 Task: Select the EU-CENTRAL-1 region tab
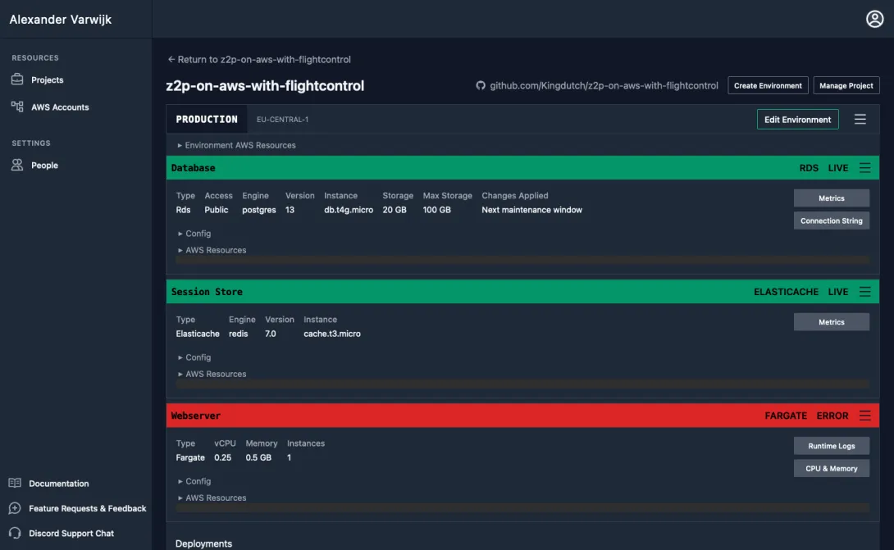(282, 118)
